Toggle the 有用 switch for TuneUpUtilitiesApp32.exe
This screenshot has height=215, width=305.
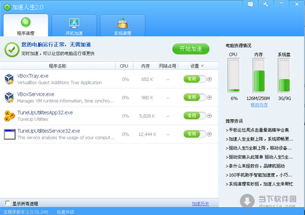coord(195,116)
